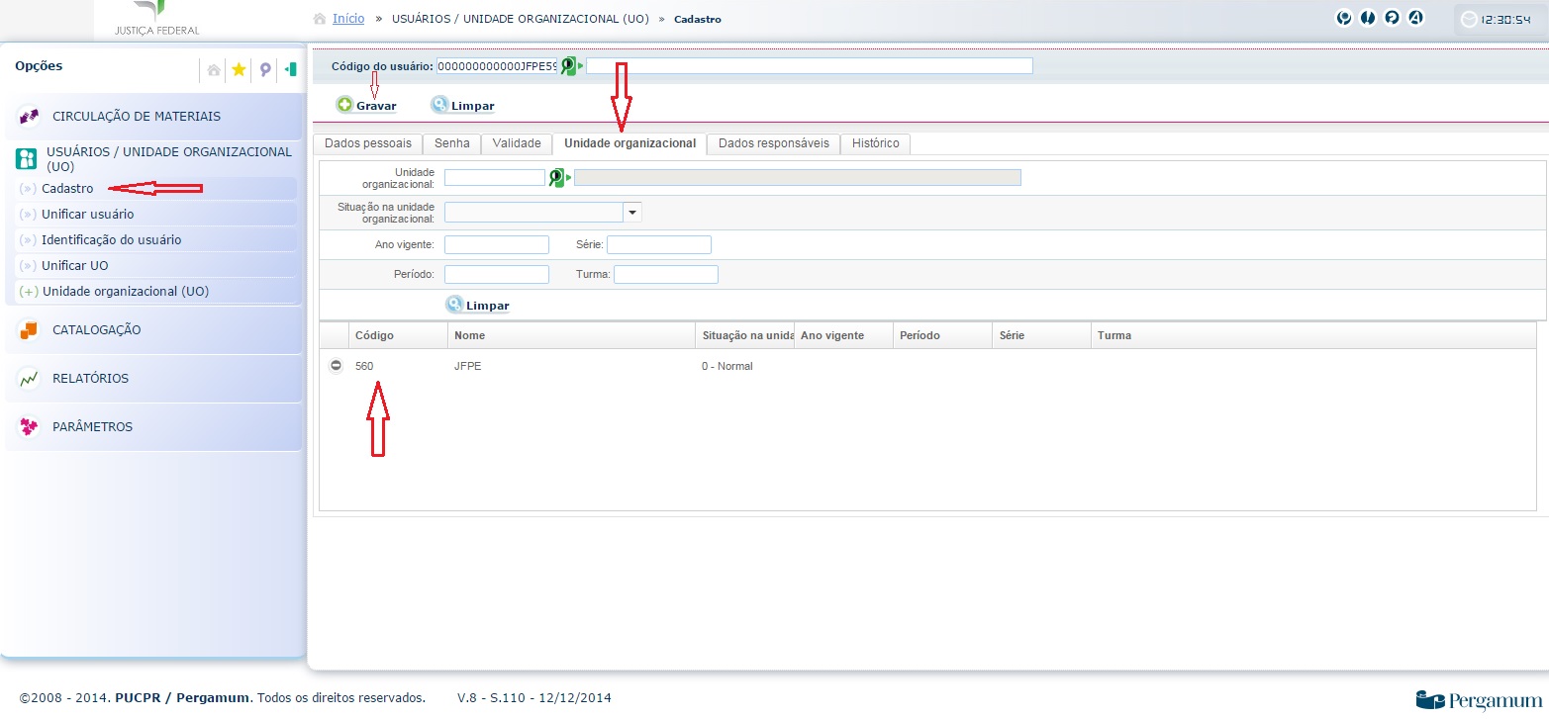
Task: Click the exclamation mark icon in header
Action: coord(1368,17)
